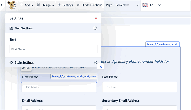Click the Text Settings pencil icon
This screenshot has width=191, height=110.
point(11,28)
